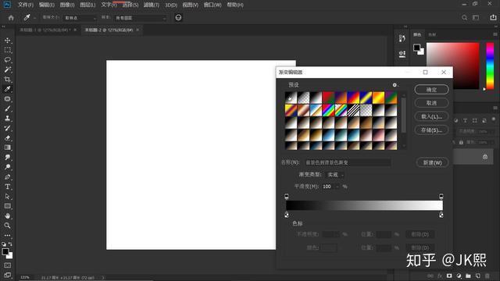Select the Dodge tool
The height and width of the screenshot is (281, 500).
(7, 167)
